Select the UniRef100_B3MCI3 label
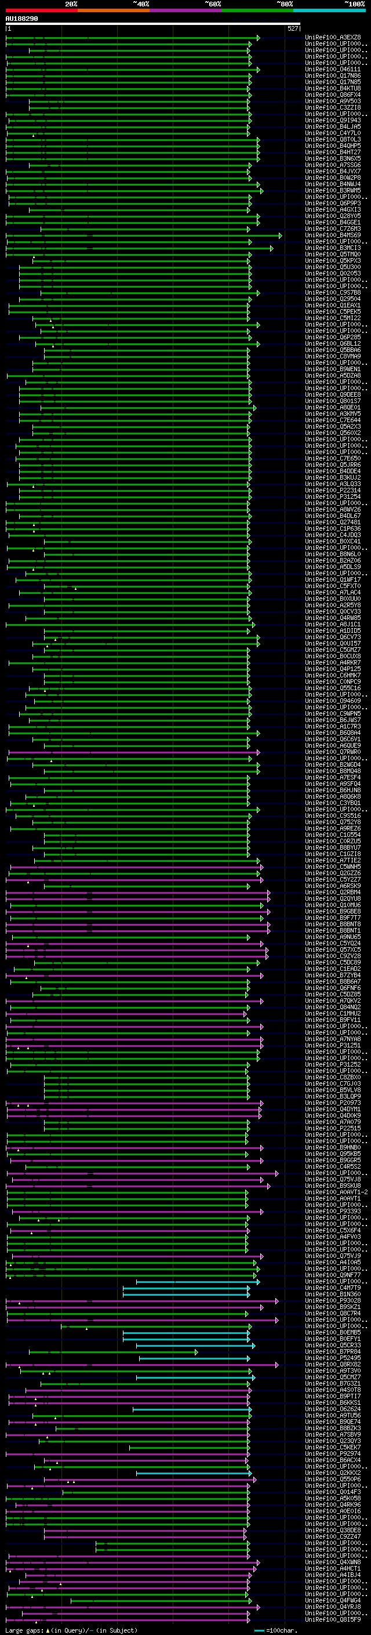This screenshot has width=371, height=1635. point(333,248)
